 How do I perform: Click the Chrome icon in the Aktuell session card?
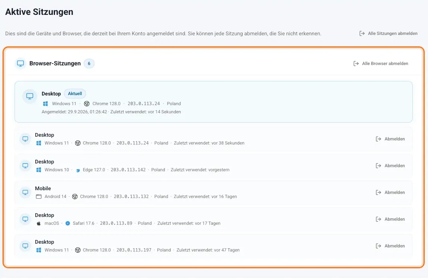86,104
